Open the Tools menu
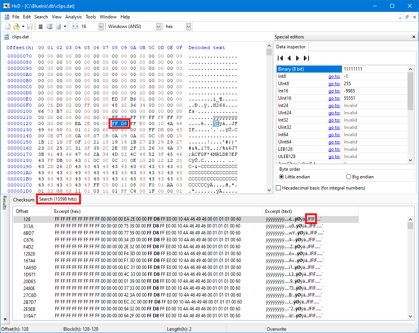 [91, 17]
